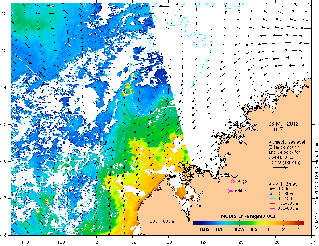Image resolution: width=319 pixels, height=246 pixels.
Task: Click the cyan 80-150m legend arrow
Action: [273, 199]
